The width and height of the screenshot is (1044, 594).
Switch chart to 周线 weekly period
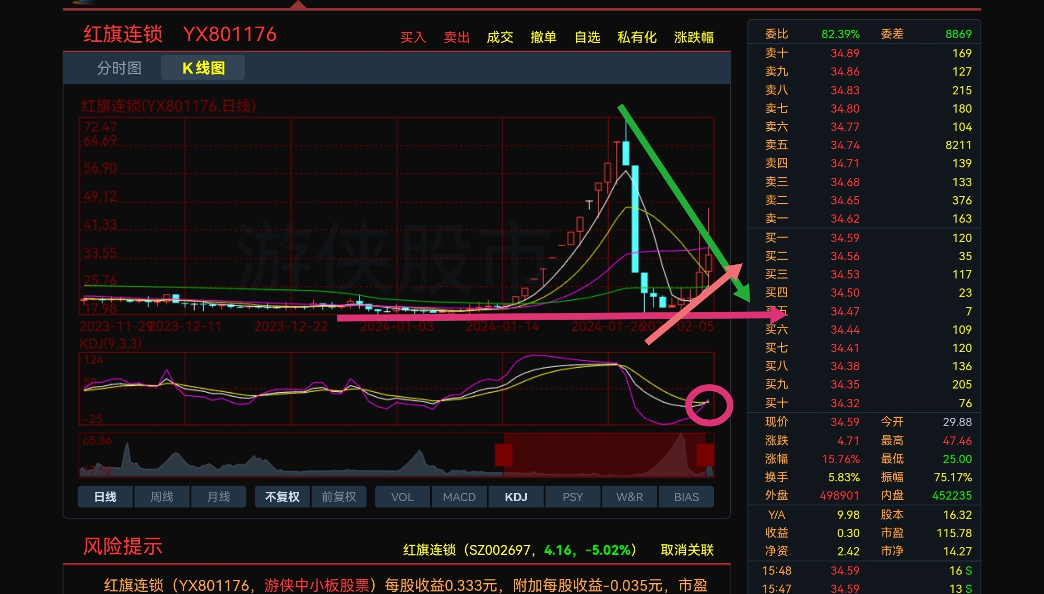[162, 497]
